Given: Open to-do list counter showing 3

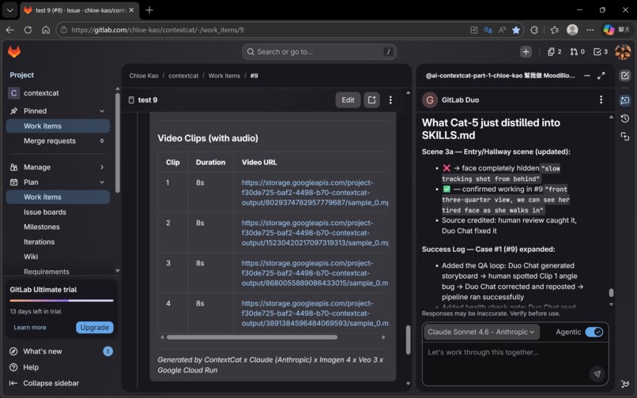Looking at the screenshot, I should (601, 51).
